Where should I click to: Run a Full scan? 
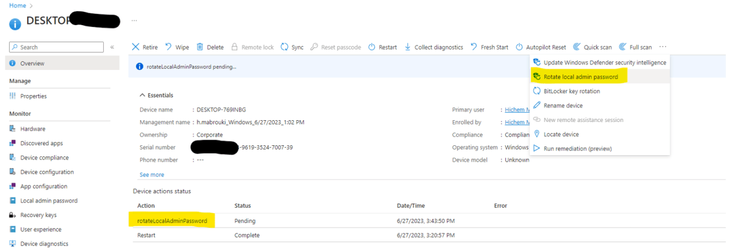pyautogui.click(x=635, y=47)
